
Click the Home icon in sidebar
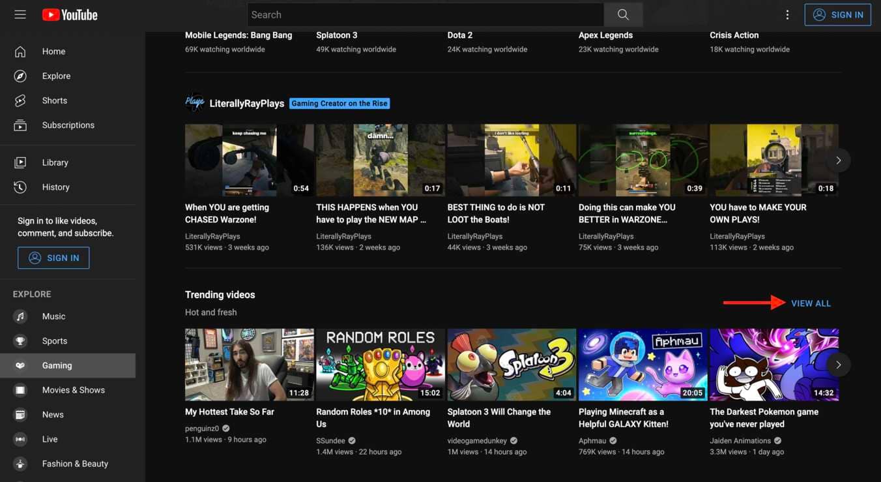[20, 52]
